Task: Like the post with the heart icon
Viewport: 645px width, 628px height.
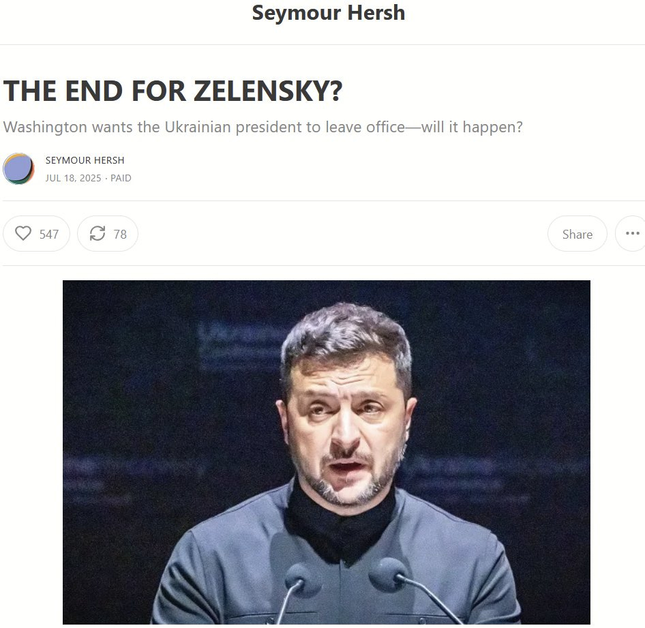Action: click(23, 233)
